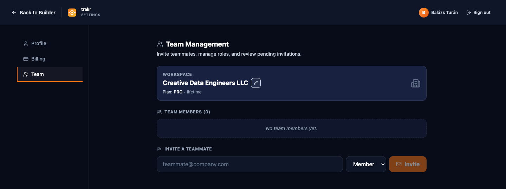The image size is (506, 189).
Task: Click the Plan: PRO lifetime text
Action: coord(182,92)
